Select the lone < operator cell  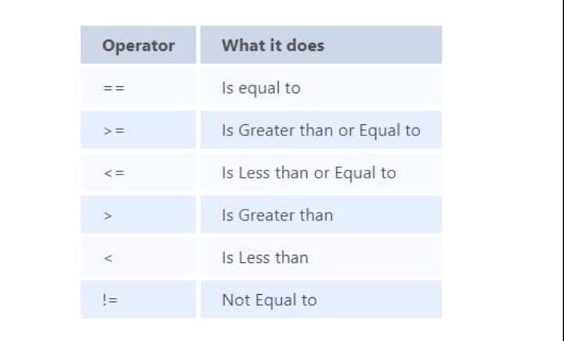pyautogui.click(x=108, y=257)
